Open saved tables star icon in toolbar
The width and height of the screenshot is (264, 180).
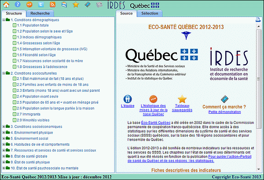point(76,4)
